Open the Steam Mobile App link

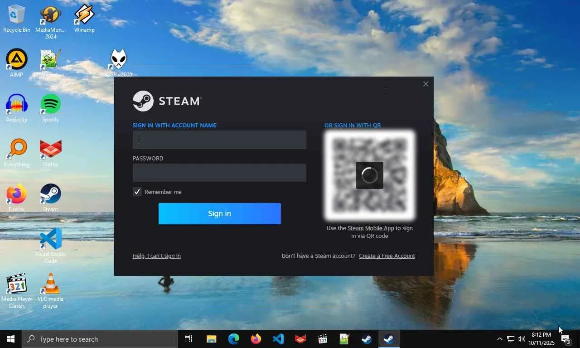[x=371, y=228]
